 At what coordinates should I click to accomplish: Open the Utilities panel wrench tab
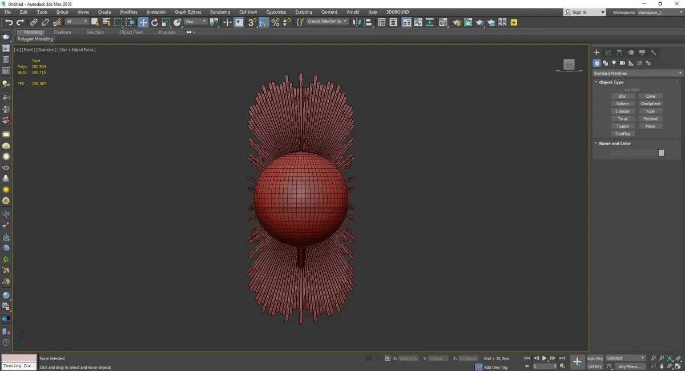(654, 53)
